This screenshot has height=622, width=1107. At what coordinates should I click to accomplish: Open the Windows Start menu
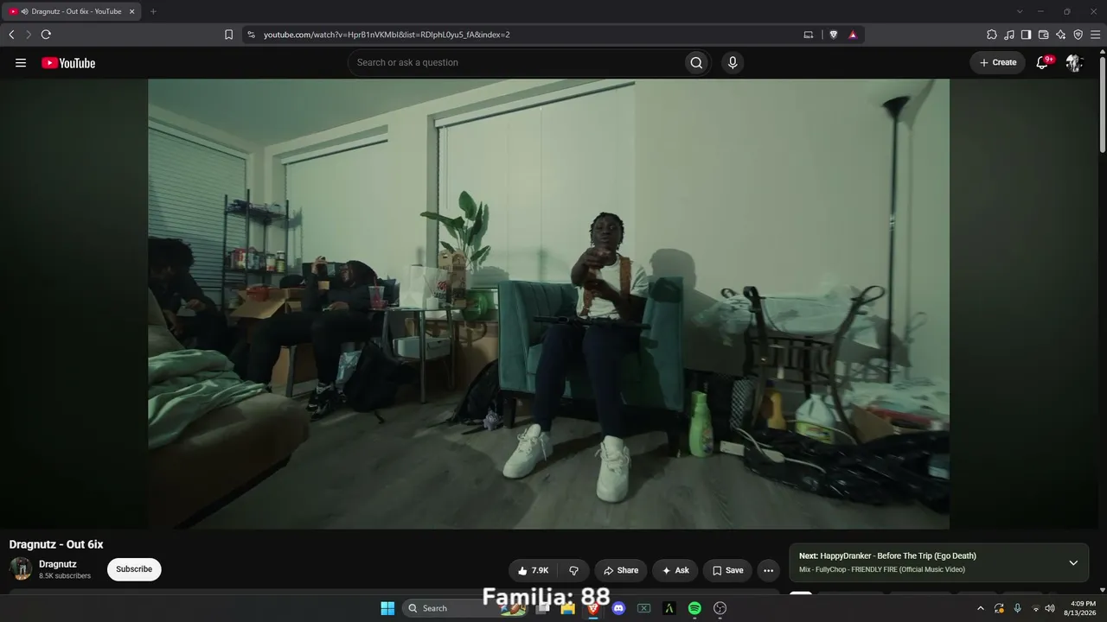387,608
